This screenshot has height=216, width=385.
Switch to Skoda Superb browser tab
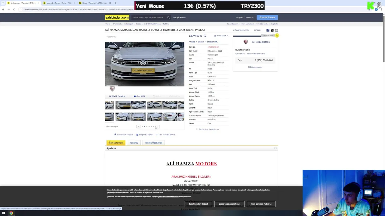click(x=94, y=3)
